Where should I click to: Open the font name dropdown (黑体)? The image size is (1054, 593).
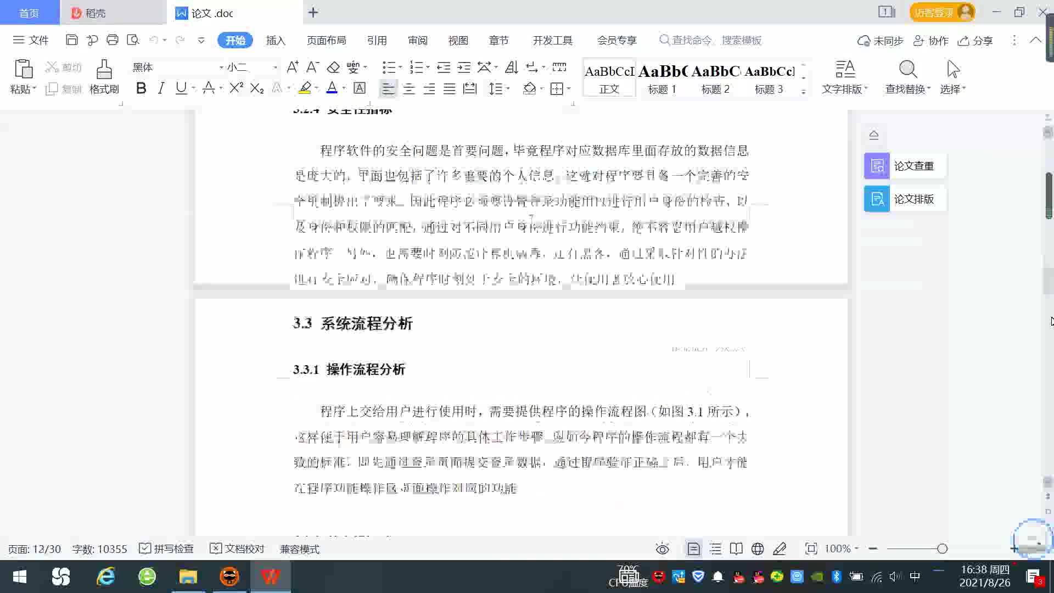(221, 68)
